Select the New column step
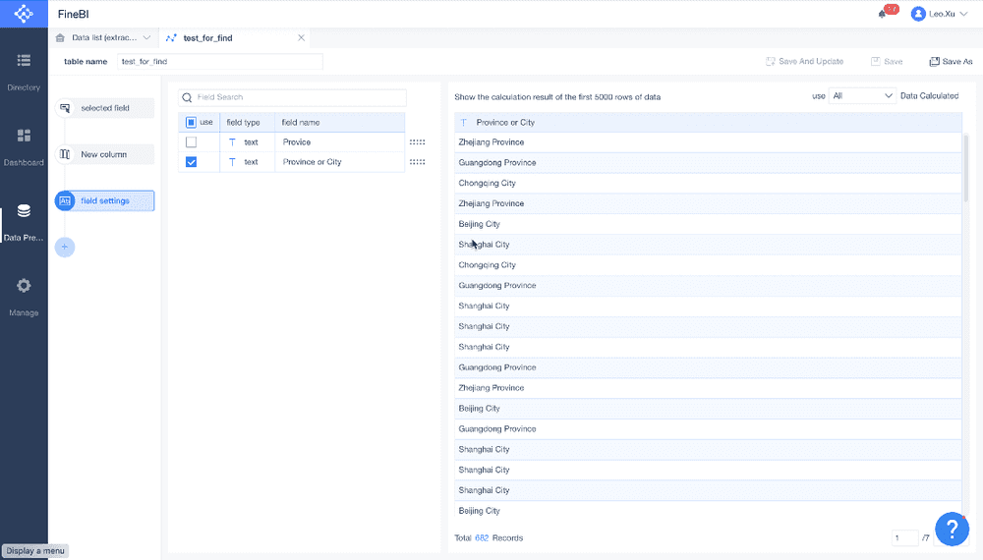 (x=104, y=154)
